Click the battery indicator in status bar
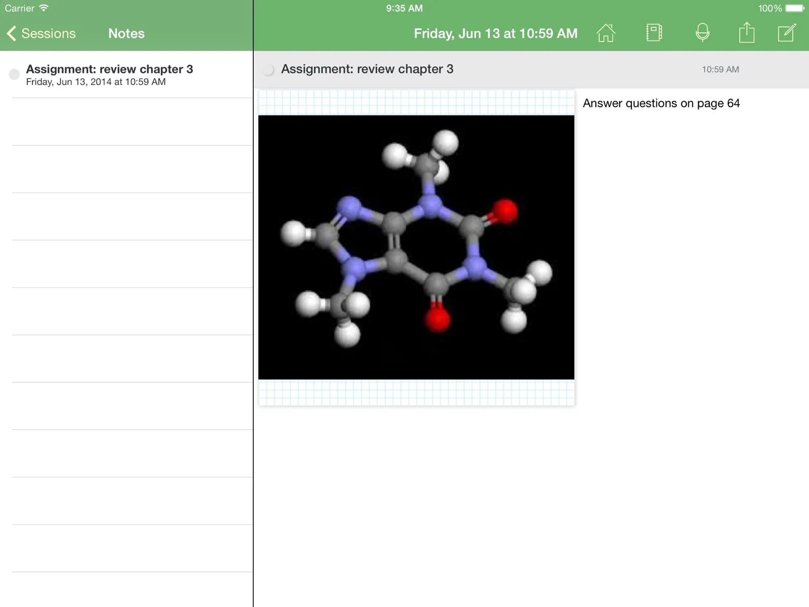This screenshot has height=607, width=809. tap(794, 8)
